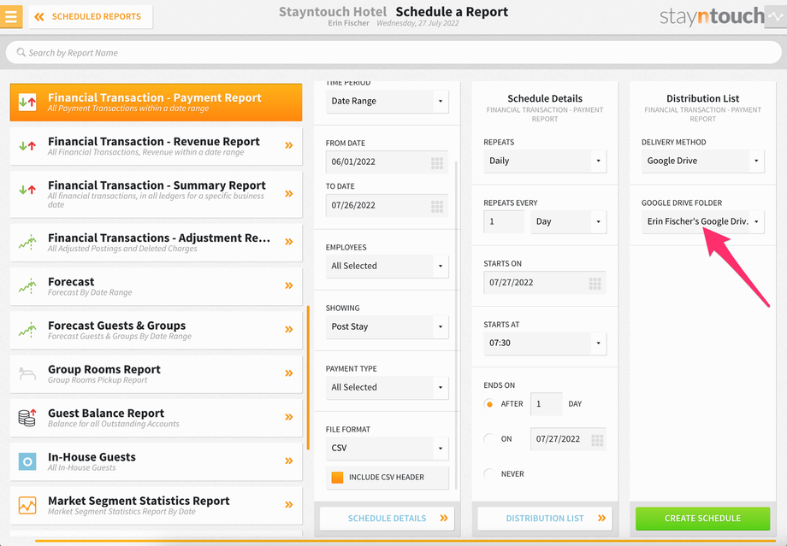Click the In-House Guests blue icon

click(x=27, y=461)
